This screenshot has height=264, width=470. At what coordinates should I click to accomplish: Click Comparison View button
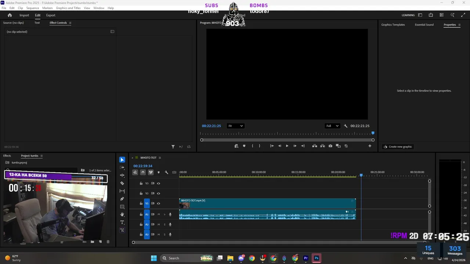pos(338,146)
